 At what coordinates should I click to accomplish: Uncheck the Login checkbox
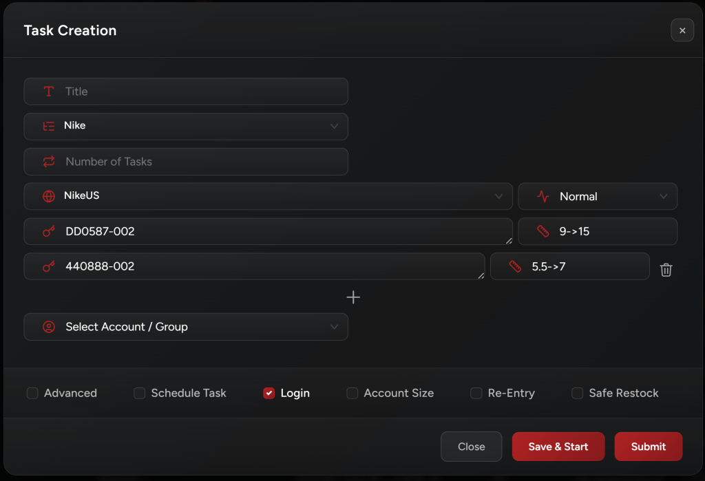(269, 394)
